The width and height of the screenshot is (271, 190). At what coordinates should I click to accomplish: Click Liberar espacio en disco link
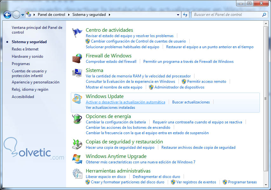click(106, 177)
